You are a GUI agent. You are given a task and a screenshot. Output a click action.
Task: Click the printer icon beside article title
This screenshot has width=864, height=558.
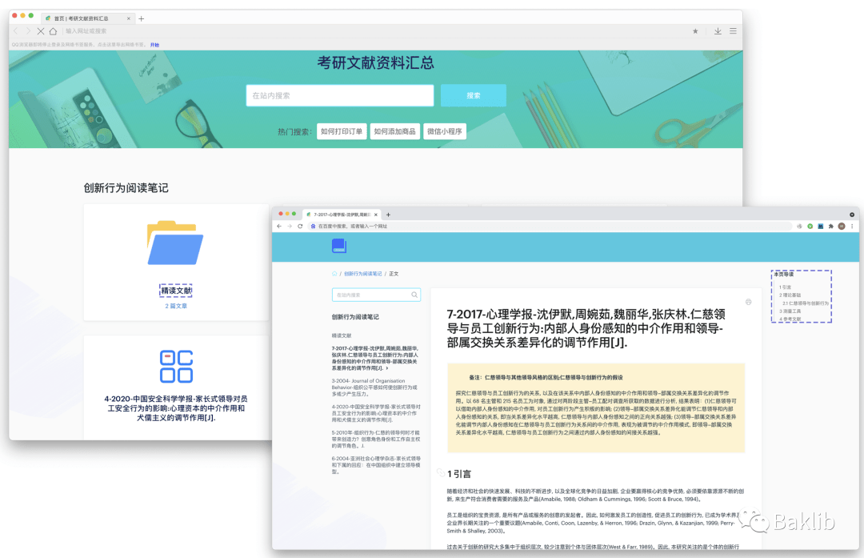748,302
